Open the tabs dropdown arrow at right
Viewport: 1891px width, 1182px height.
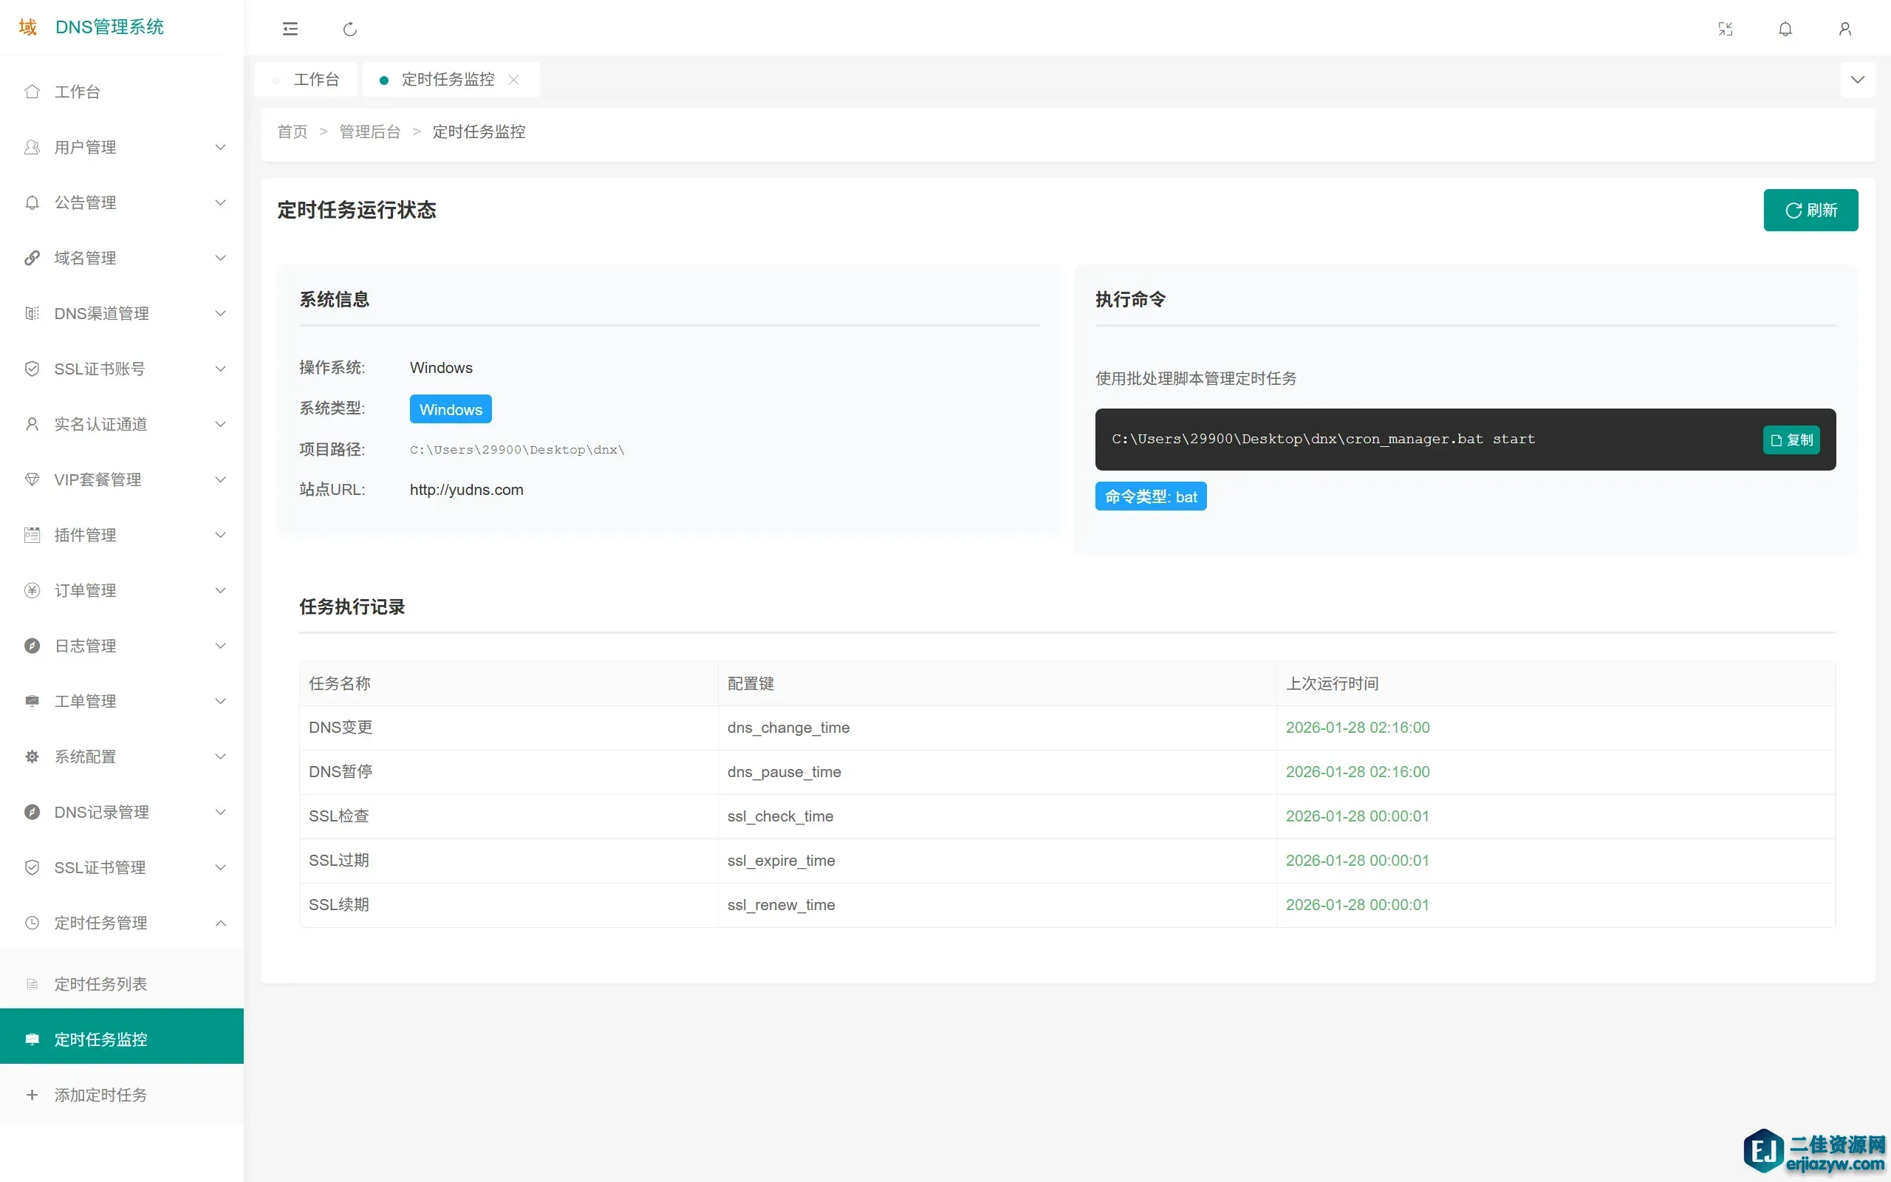click(1858, 80)
